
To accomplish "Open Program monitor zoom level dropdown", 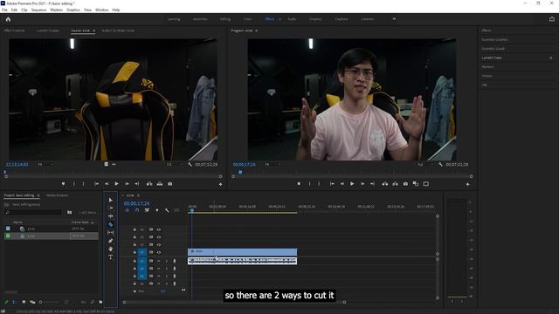I will coord(273,165).
